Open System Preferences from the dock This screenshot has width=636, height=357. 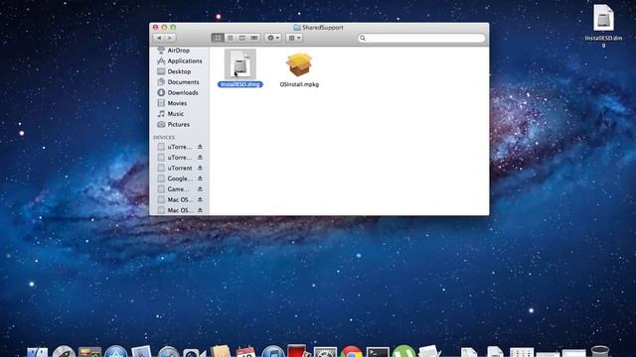click(x=325, y=352)
